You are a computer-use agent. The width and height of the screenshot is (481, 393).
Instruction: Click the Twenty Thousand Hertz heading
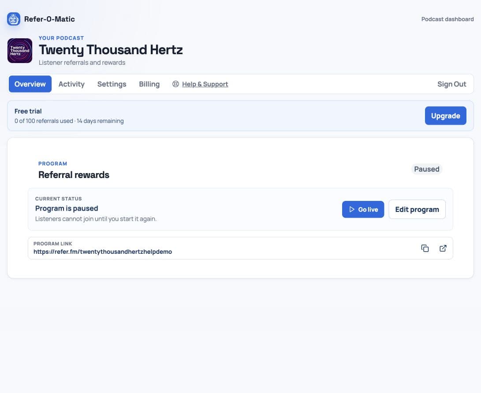111,50
